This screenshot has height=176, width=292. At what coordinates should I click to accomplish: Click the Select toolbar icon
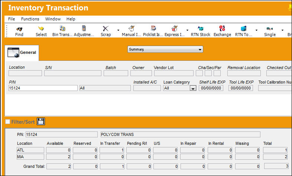[x=41, y=29]
